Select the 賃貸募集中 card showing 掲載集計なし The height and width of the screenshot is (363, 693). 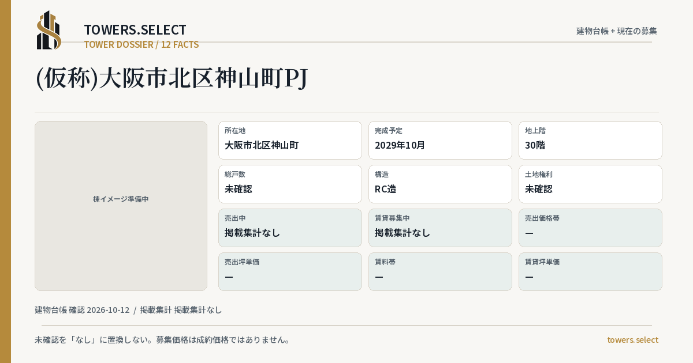point(440,228)
